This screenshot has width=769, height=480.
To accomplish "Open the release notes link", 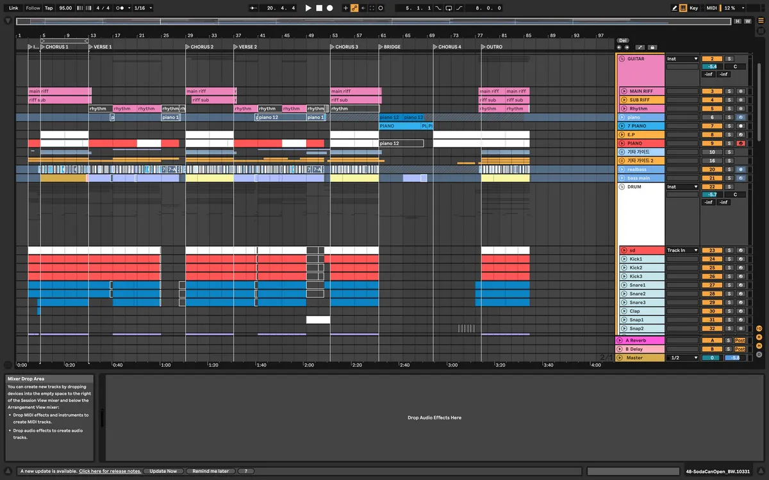I will 110,471.
